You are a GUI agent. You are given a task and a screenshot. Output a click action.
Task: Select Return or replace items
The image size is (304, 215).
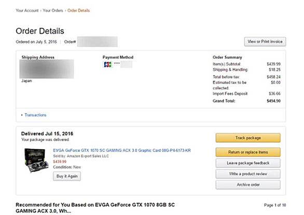pyautogui.click(x=248, y=152)
